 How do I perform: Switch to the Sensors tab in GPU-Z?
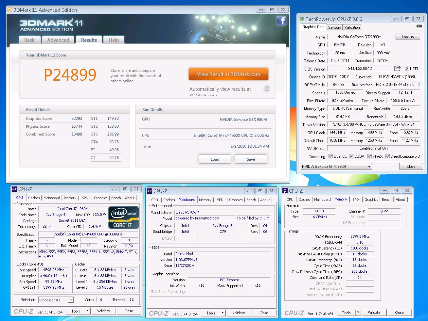coord(334,27)
